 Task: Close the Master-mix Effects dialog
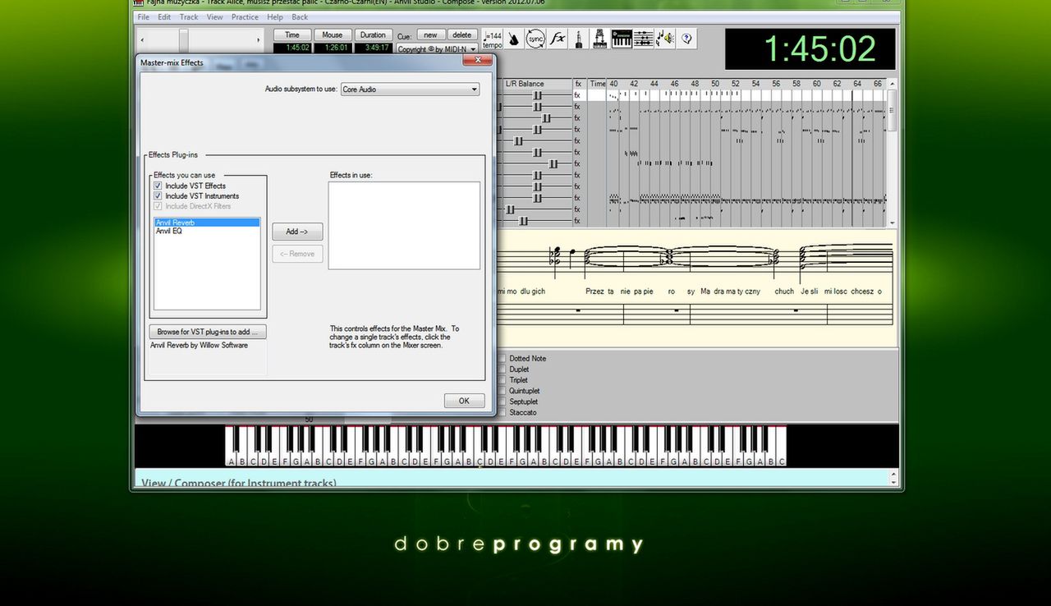click(477, 60)
